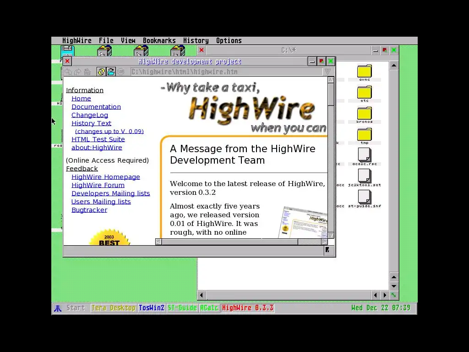Open the View menu
Viewport: 469px width, 352px height.
(x=128, y=41)
